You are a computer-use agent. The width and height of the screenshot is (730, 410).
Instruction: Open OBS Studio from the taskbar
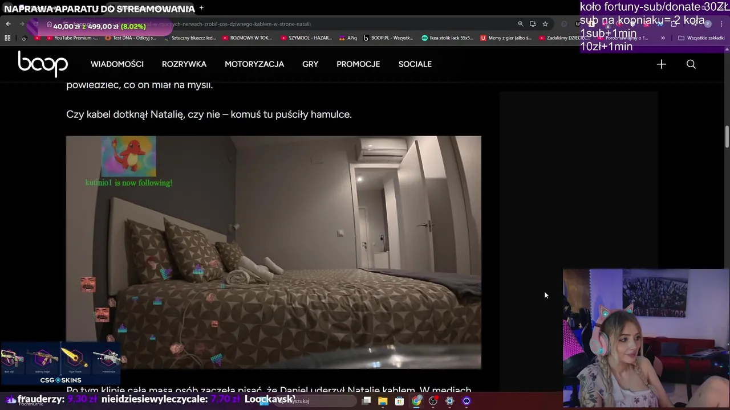pos(433,401)
